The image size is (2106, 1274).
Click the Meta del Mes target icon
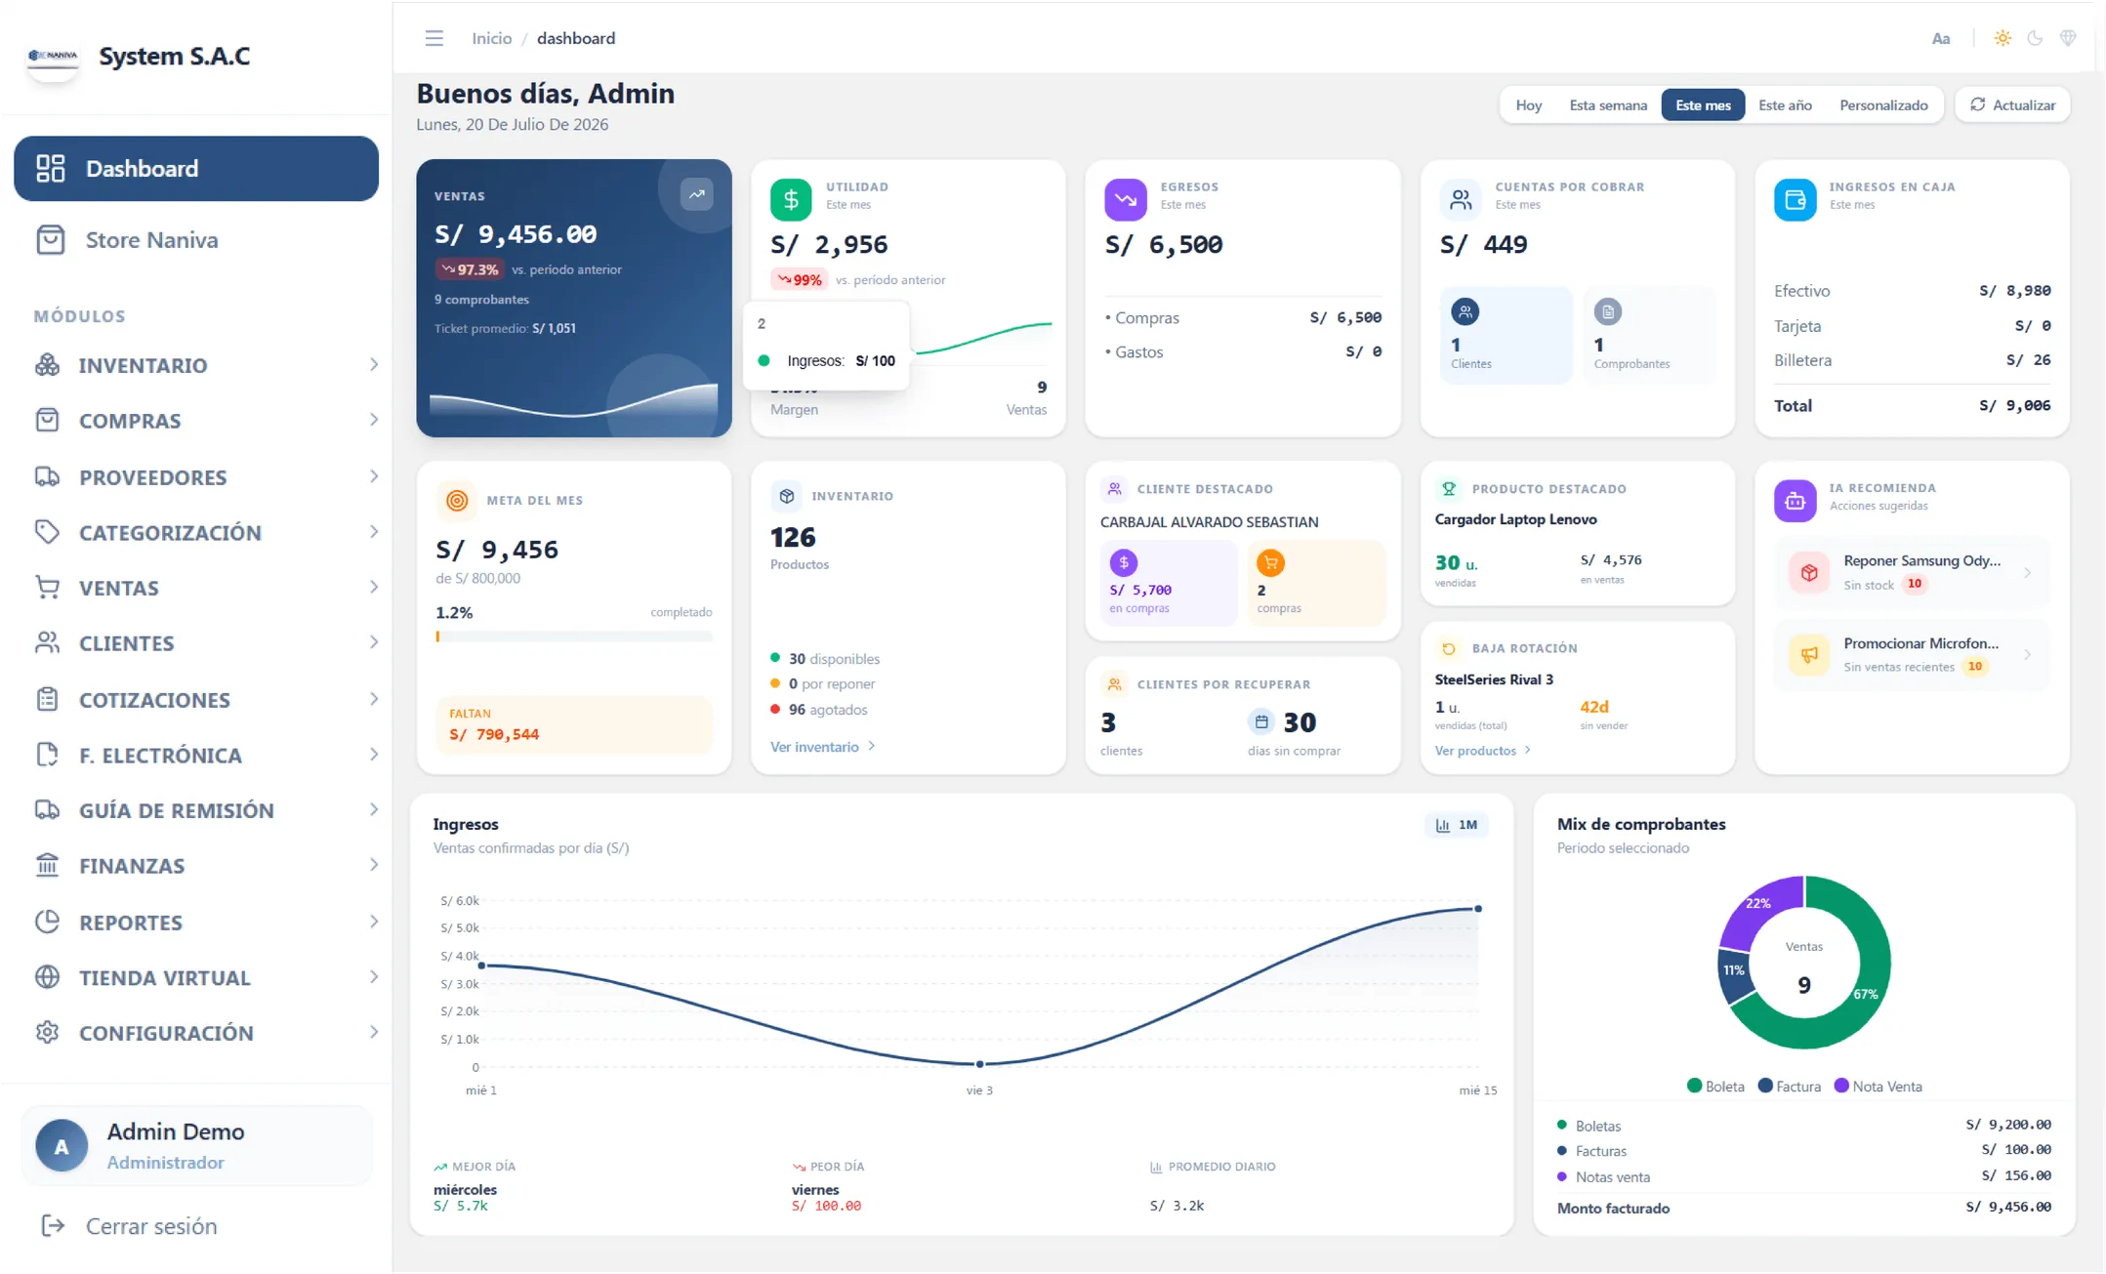[x=456, y=500]
